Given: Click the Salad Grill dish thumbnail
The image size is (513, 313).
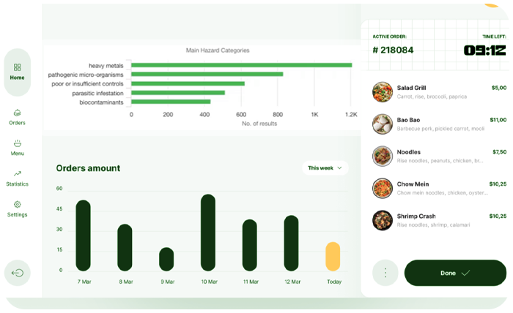Looking at the screenshot, I should pyautogui.click(x=382, y=91).
